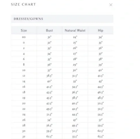Click the size 26 row label
140x139 pixels.
tap(24, 120)
